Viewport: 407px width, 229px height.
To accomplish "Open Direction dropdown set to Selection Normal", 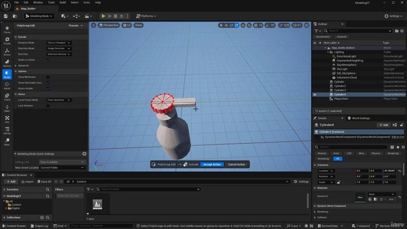I will click(x=59, y=54).
